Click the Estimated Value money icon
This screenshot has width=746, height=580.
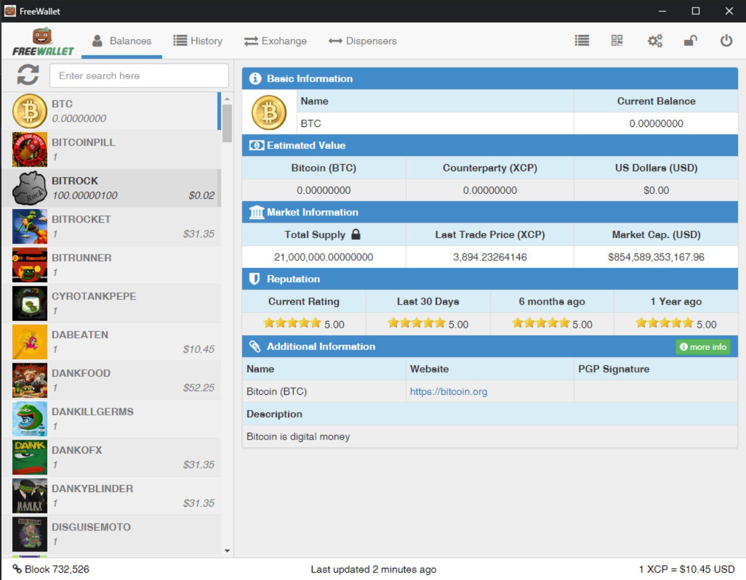(256, 145)
